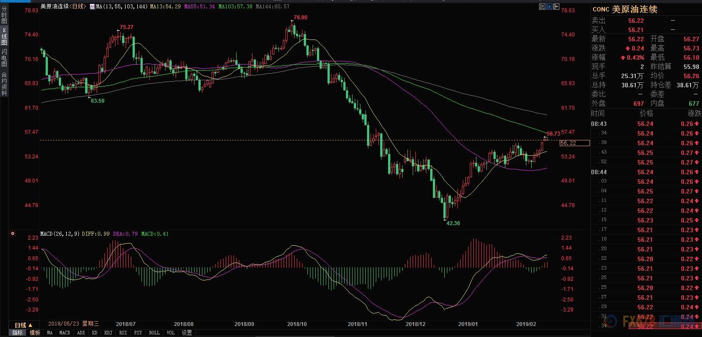Click the 美原油连续<日线> chart title
This screenshot has height=337, width=702.
(63, 7)
